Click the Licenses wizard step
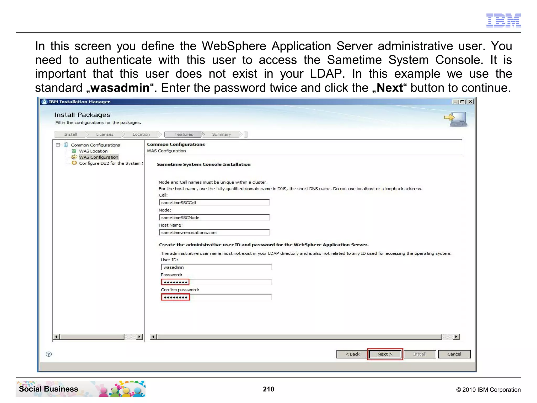 pos(105,134)
